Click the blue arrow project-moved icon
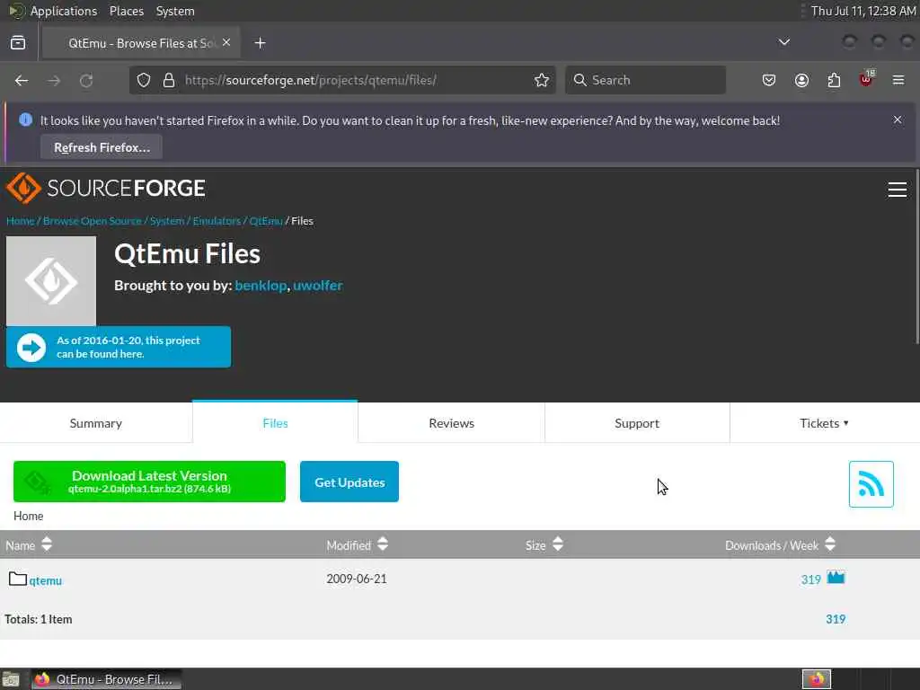Screen dimensions: 920x690 point(31,348)
